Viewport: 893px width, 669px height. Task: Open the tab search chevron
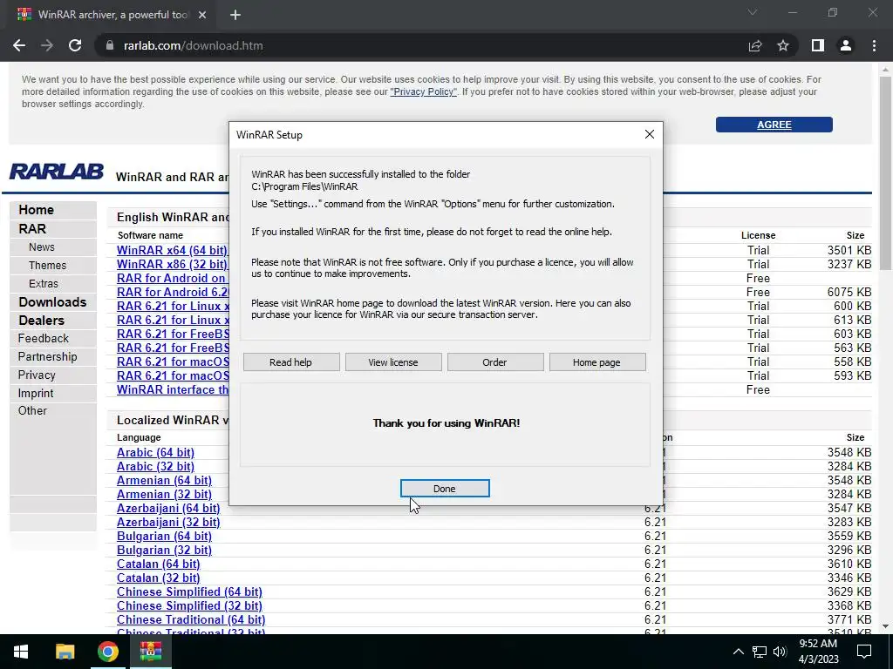tap(753, 12)
